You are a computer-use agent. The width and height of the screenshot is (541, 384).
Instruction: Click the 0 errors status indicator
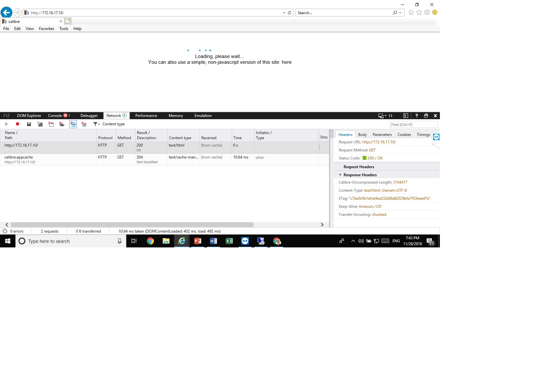[x=14, y=231]
